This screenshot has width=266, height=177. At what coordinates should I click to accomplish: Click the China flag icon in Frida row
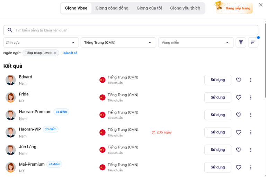click(102, 97)
